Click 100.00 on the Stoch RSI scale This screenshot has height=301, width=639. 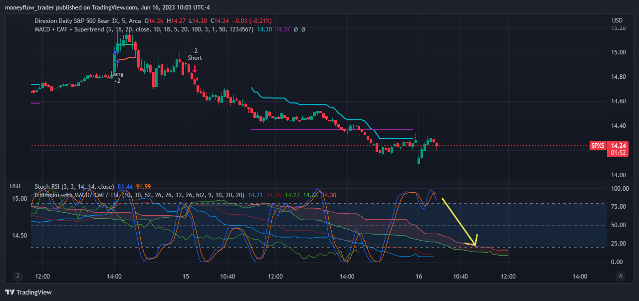(x=619, y=189)
